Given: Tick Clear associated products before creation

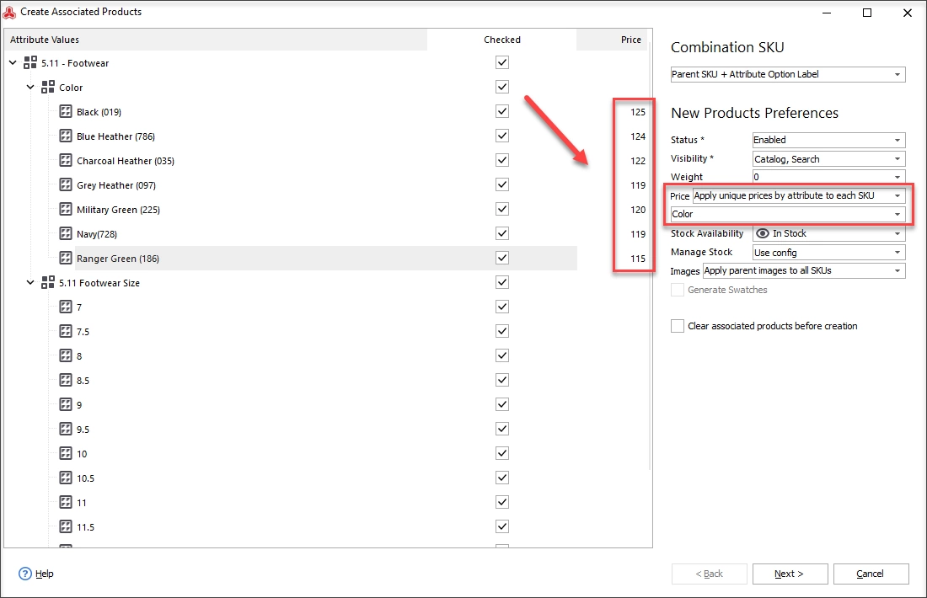Looking at the screenshot, I should point(678,326).
